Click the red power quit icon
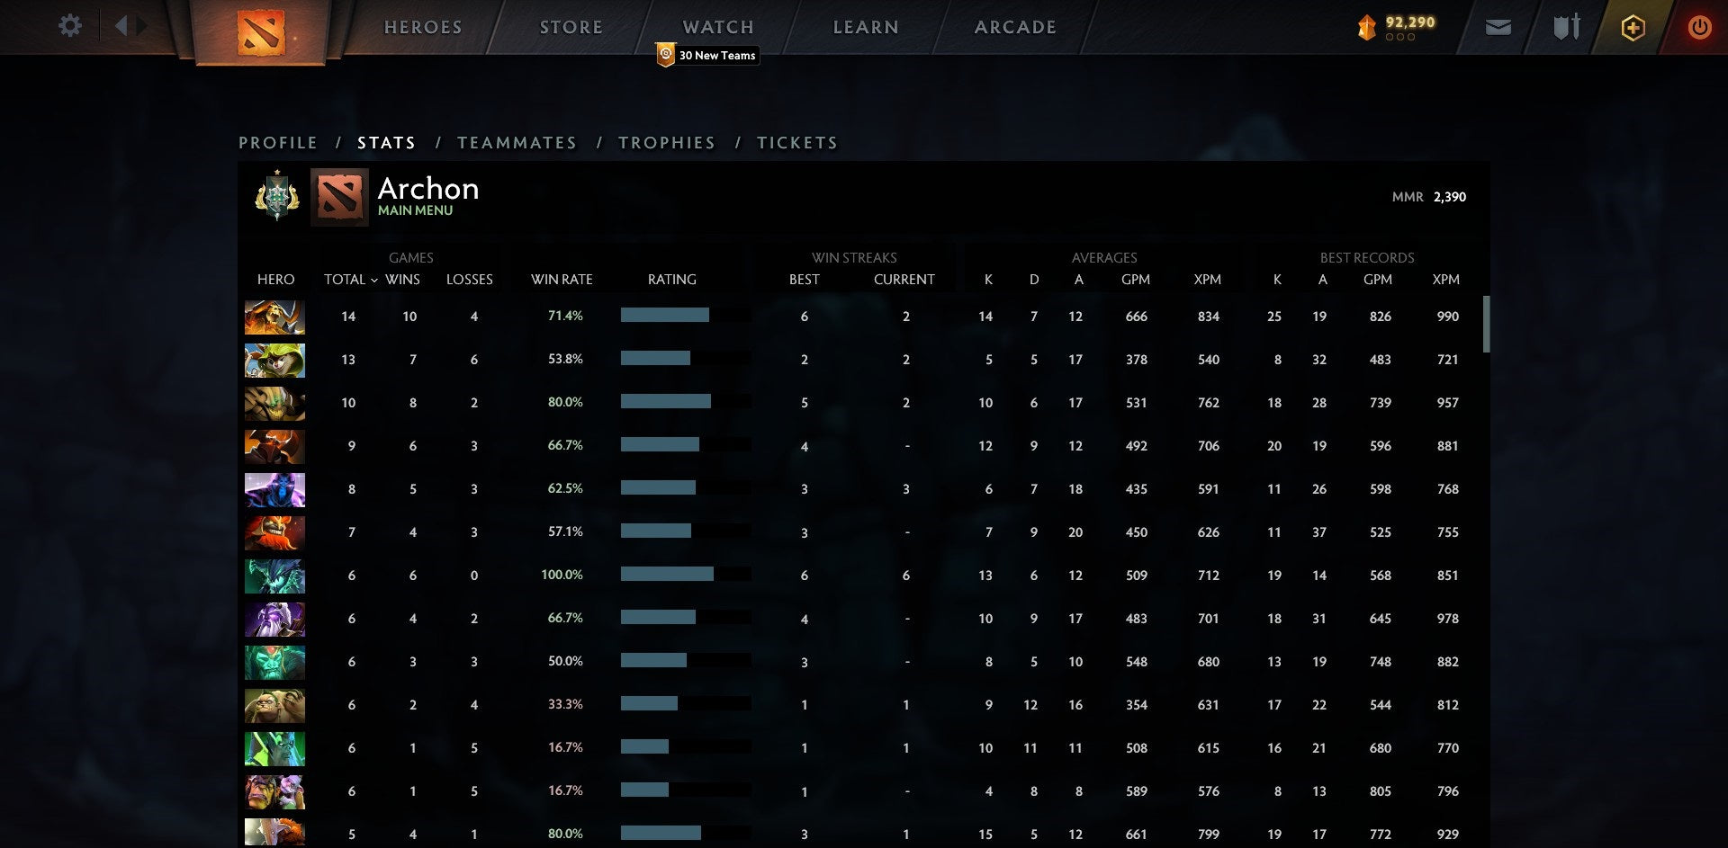 1699,28
